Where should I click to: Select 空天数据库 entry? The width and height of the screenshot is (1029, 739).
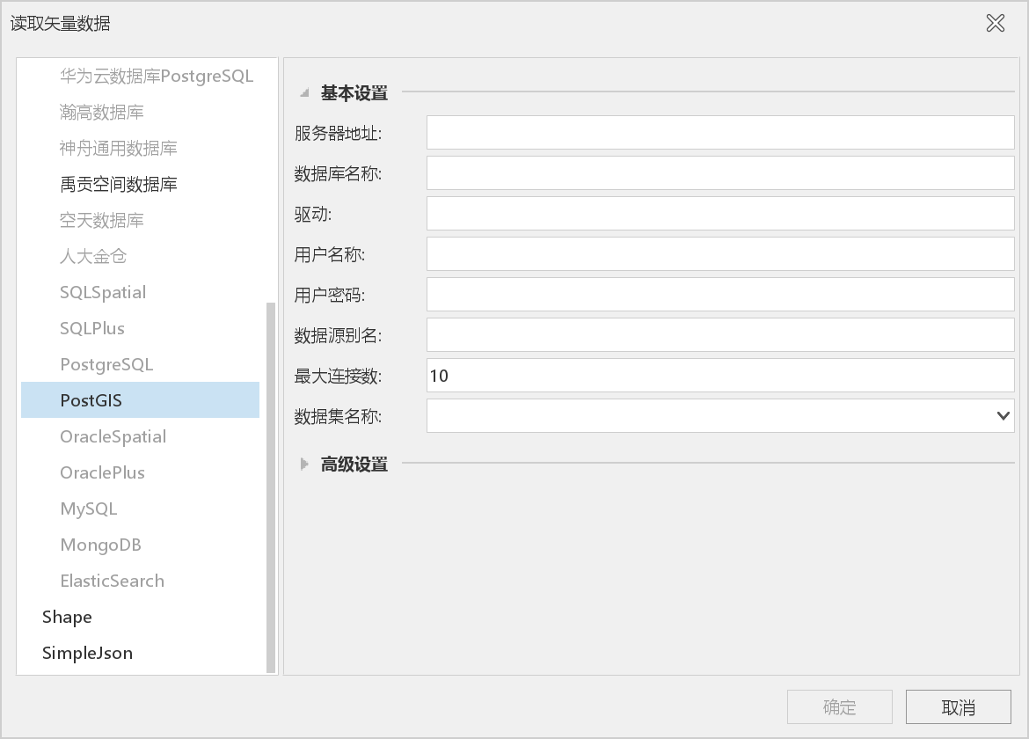pos(102,221)
